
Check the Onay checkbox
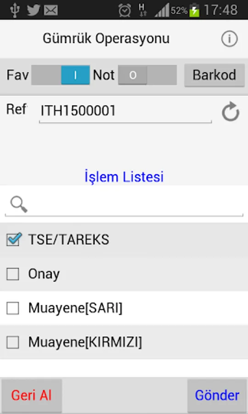click(x=13, y=274)
